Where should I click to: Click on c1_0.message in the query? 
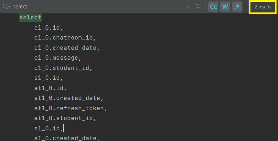pyautogui.click(x=56, y=58)
